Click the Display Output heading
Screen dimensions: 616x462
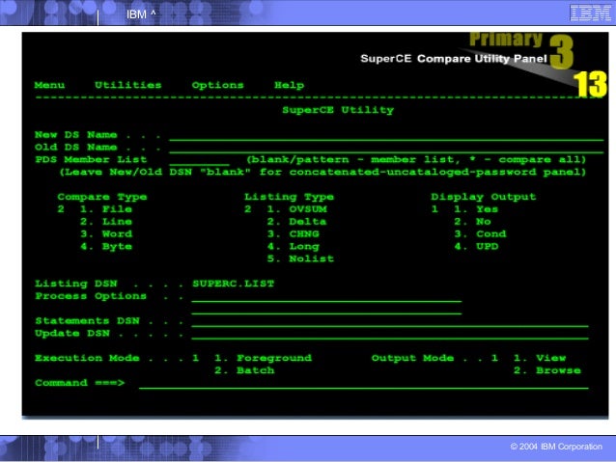[484, 197]
